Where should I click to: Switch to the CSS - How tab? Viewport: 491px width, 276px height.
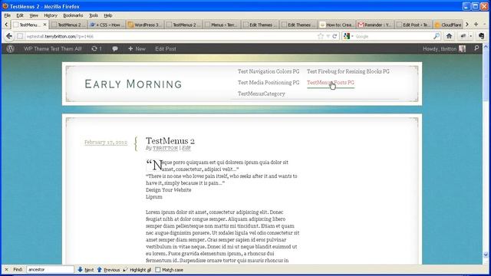click(x=107, y=25)
